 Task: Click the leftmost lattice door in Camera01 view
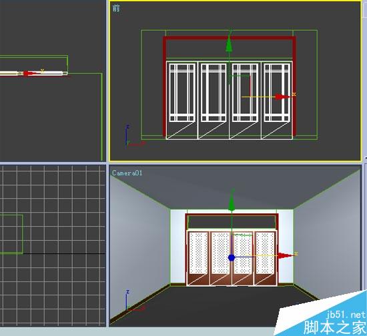(198, 258)
